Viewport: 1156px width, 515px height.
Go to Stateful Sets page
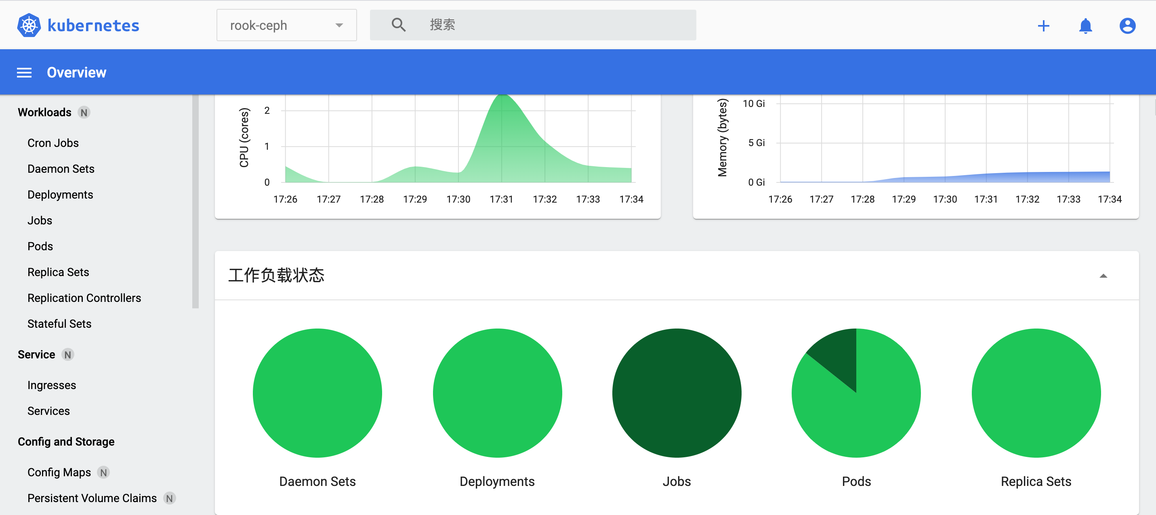[x=59, y=324]
